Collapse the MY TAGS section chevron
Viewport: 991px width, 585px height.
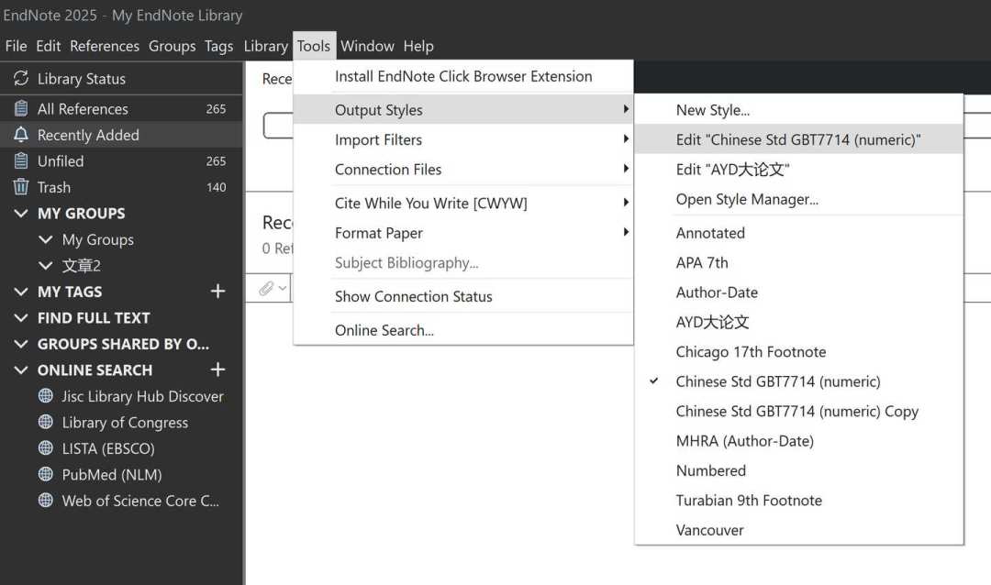[21, 292]
